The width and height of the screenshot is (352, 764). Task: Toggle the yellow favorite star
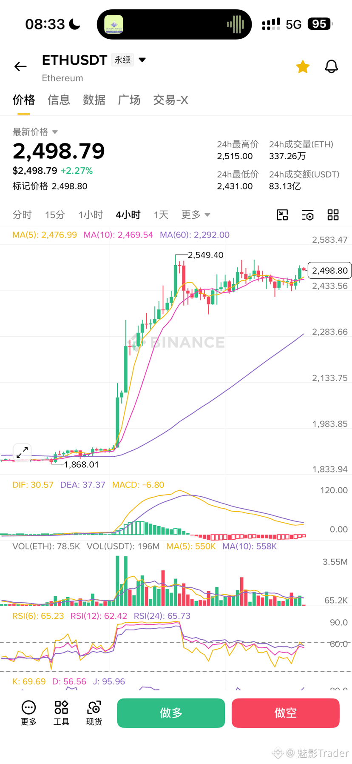click(303, 67)
